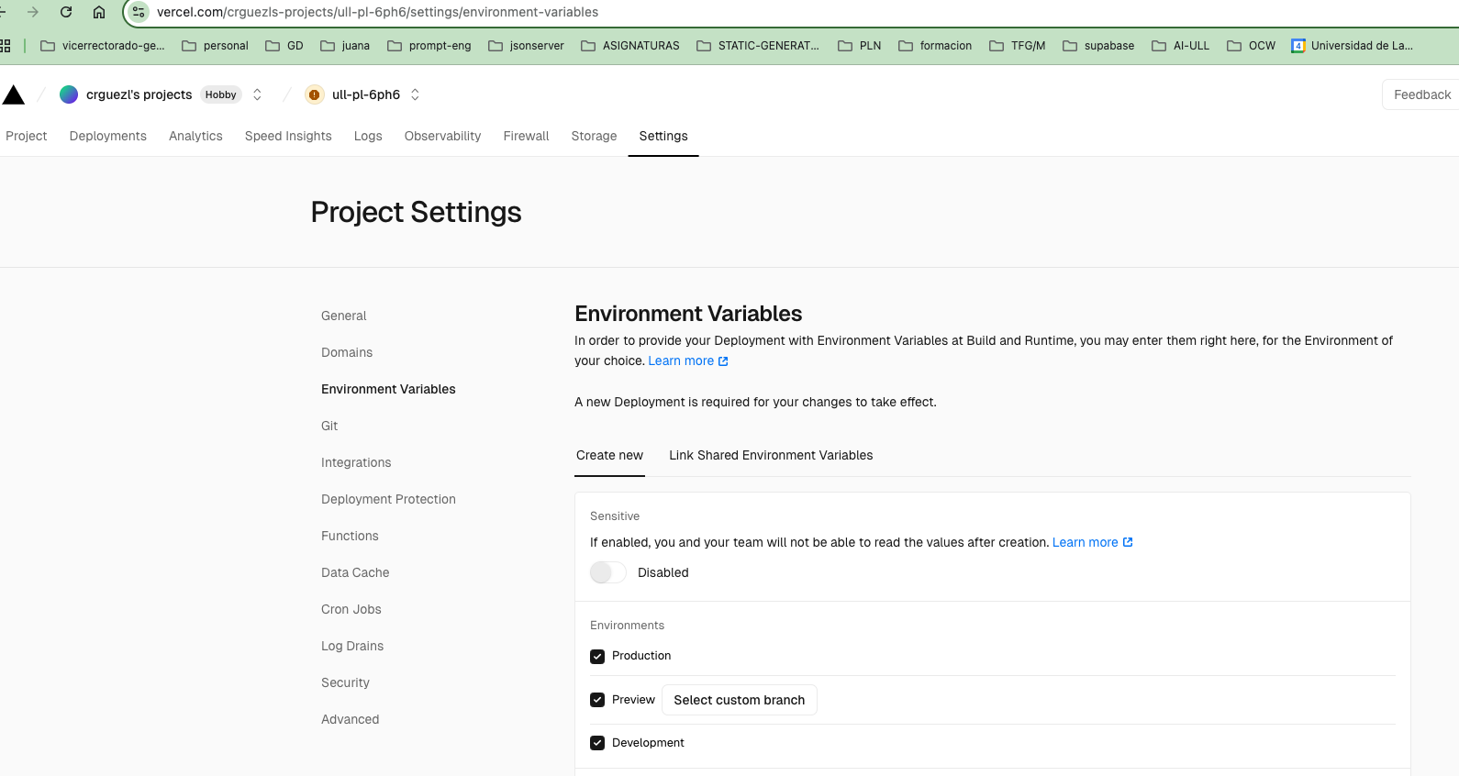1459x776 pixels.
Task: Open the STATIC-GENERAT... bookmark folder
Action: click(758, 46)
